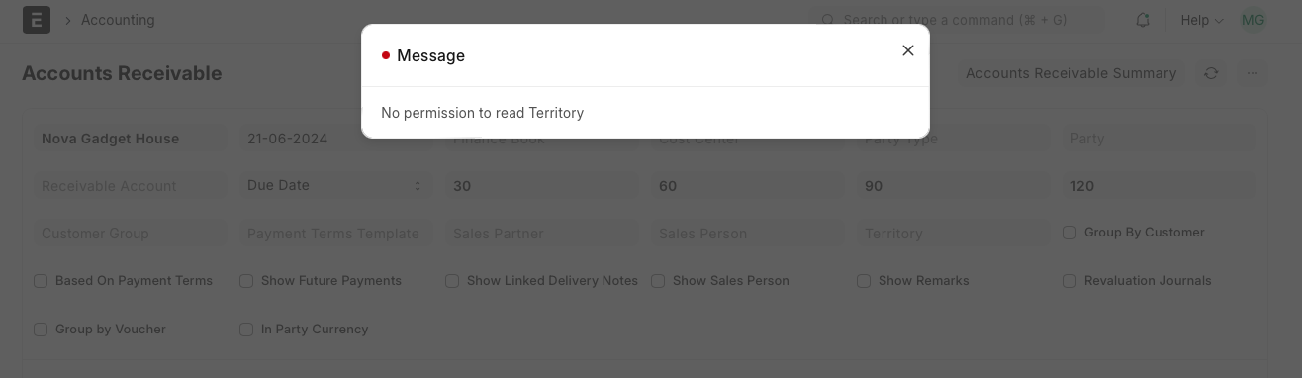The width and height of the screenshot is (1302, 378).
Task: Toggle Show Future Payments checkbox
Action: (246, 281)
